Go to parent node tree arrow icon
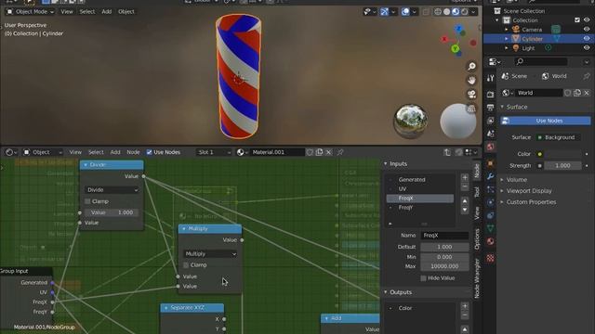 (x=447, y=152)
